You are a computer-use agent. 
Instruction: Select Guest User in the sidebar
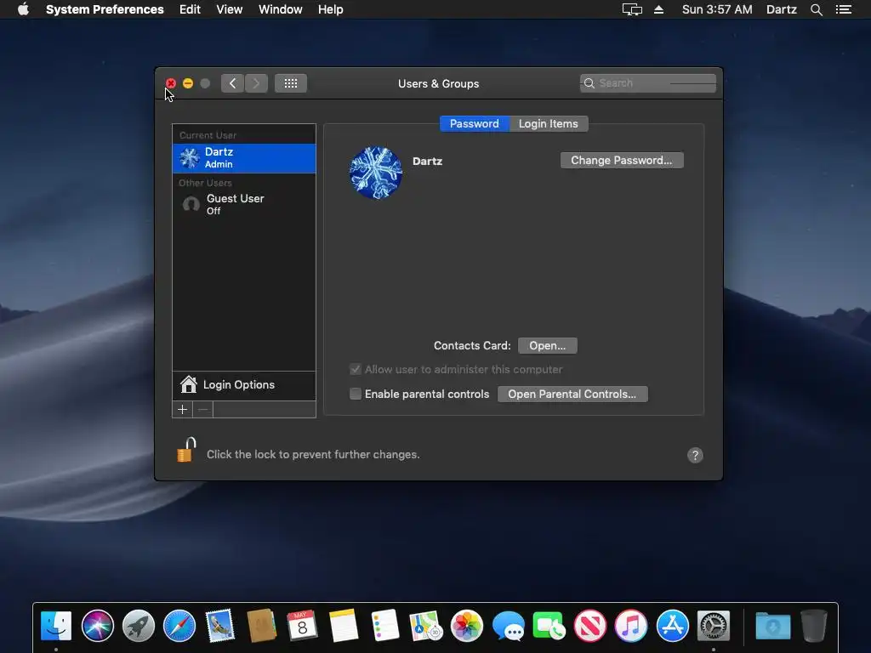244,204
